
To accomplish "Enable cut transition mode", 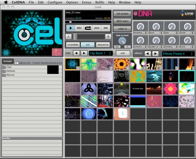I will [x=88, y=45].
